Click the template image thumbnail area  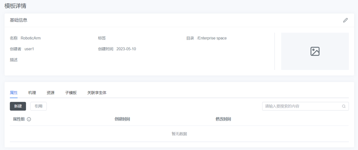[315, 51]
